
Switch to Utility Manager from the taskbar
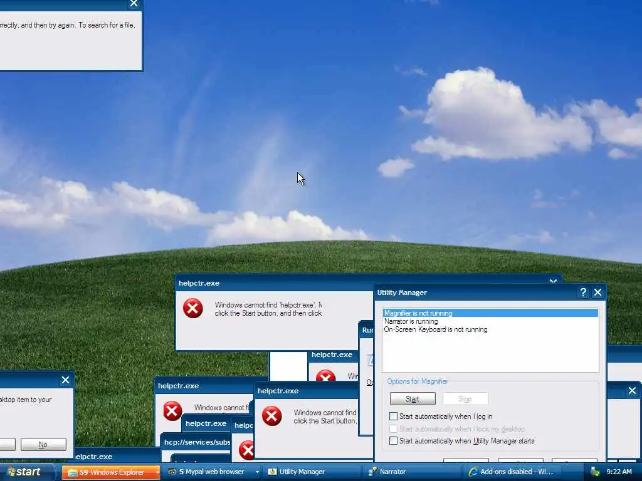point(312,472)
